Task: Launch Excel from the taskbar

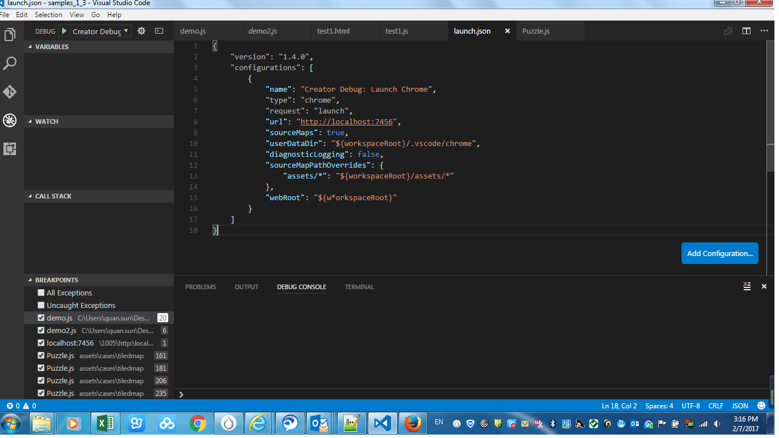Action: 106,424
